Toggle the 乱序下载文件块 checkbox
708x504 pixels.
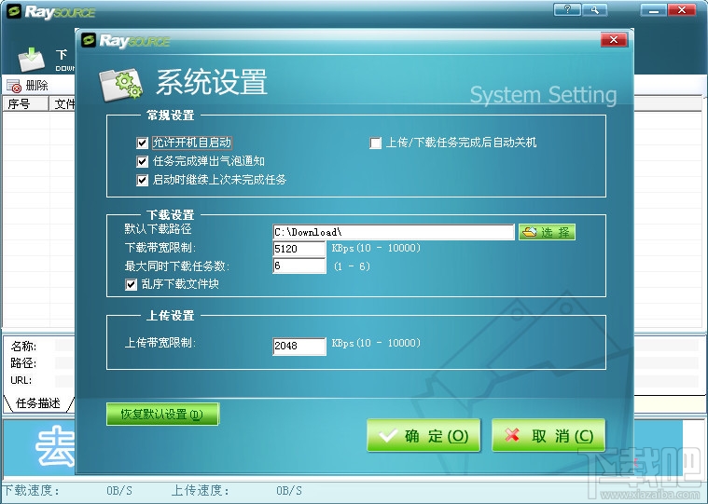pos(131,284)
